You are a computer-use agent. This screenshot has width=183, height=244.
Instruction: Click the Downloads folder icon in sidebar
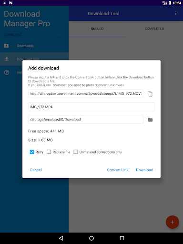pyautogui.click(x=6, y=46)
